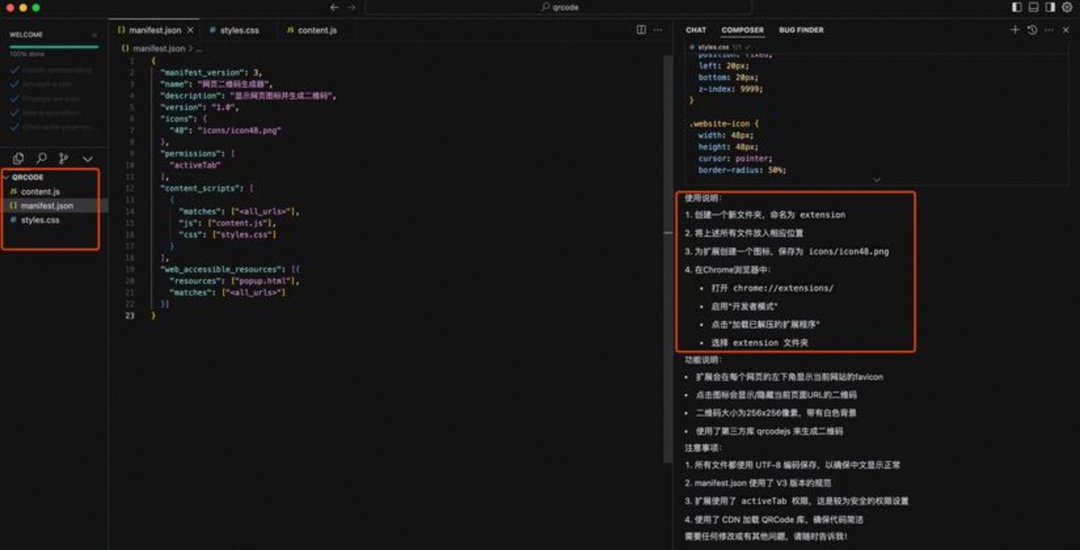Click the "js": ["content.js"] line
This screenshot has height=550, width=1080.
[227, 223]
